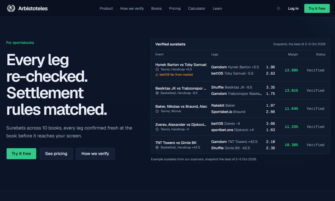Go to Books in the navigation
This screenshot has height=201, width=335.
point(156,8)
